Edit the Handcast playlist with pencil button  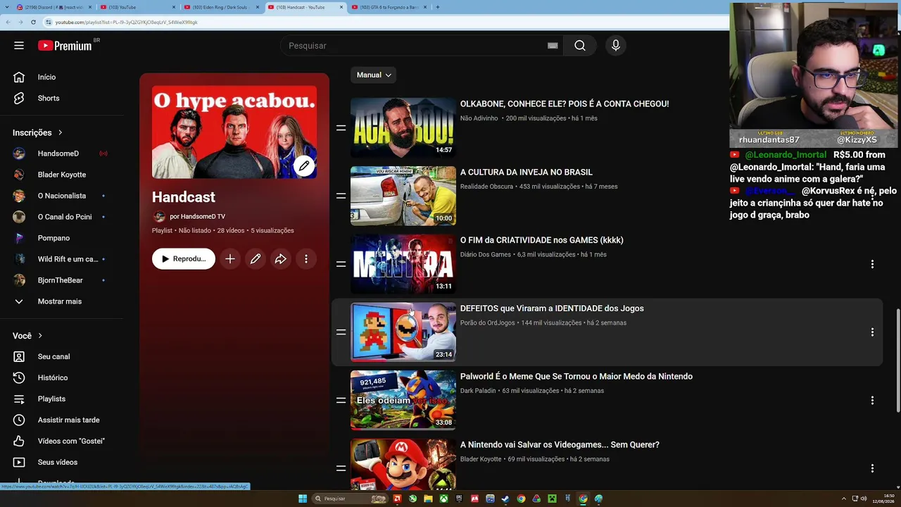click(256, 259)
